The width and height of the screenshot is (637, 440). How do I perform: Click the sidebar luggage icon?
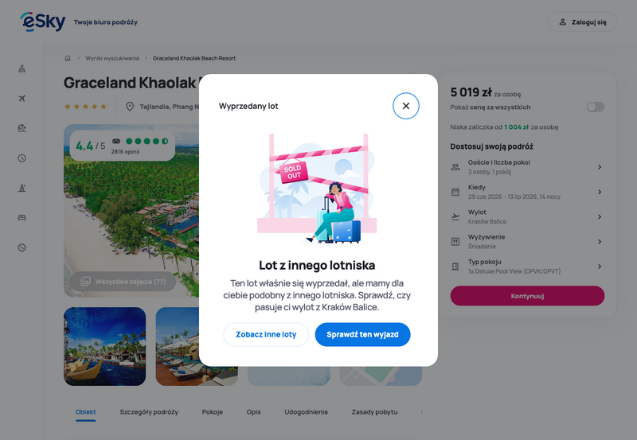click(x=22, y=68)
